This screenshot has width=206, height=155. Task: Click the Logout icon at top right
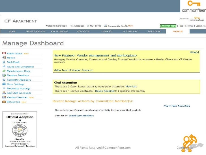tap(204, 26)
